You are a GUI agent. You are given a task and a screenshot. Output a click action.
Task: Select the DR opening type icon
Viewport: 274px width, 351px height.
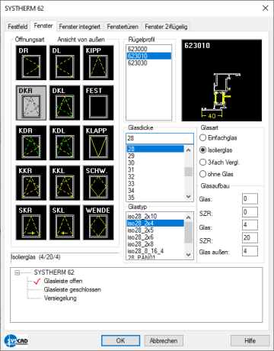click(31, 63)
